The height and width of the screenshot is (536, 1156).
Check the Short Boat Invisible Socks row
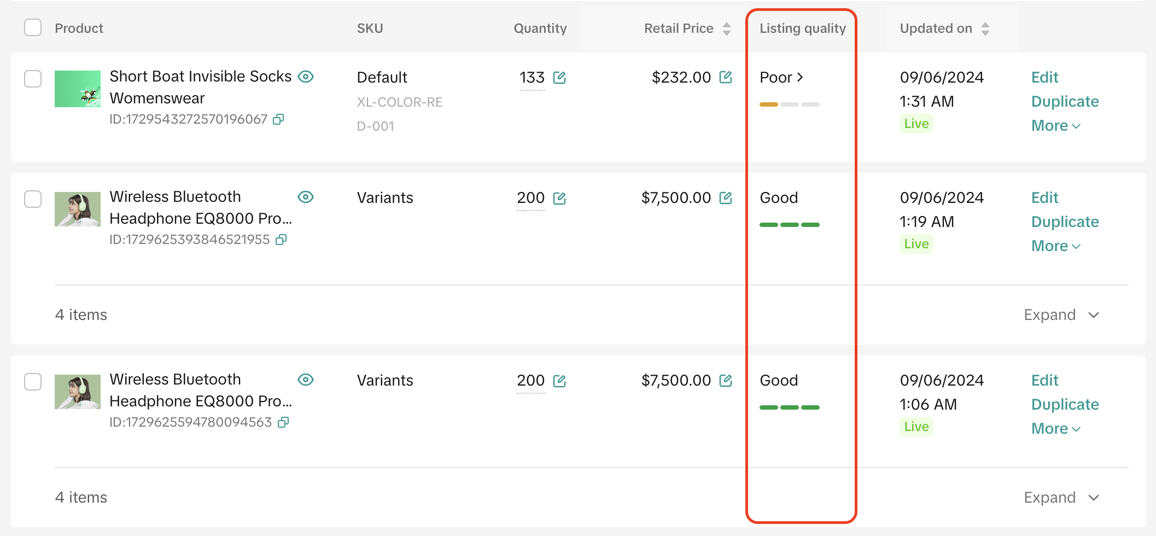pyautogui.click(x=33, y=79)
